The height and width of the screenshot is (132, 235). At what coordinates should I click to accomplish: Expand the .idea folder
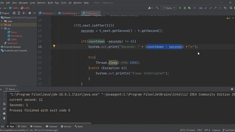point(2,21)
